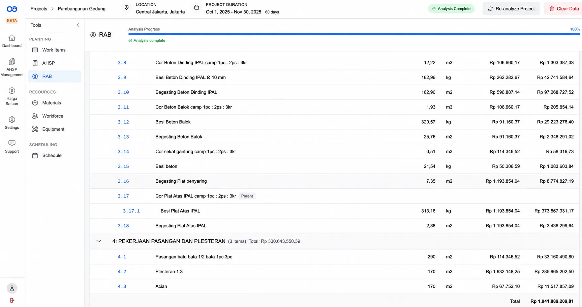This screenshot has height=307, width=582.
Task: Click the Analysis Complete status badge
Action: point(451,9)
